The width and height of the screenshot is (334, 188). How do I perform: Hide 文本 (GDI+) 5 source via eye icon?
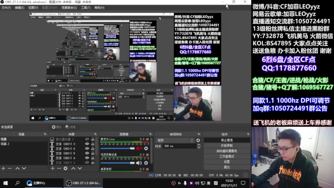tap(87, 153)
